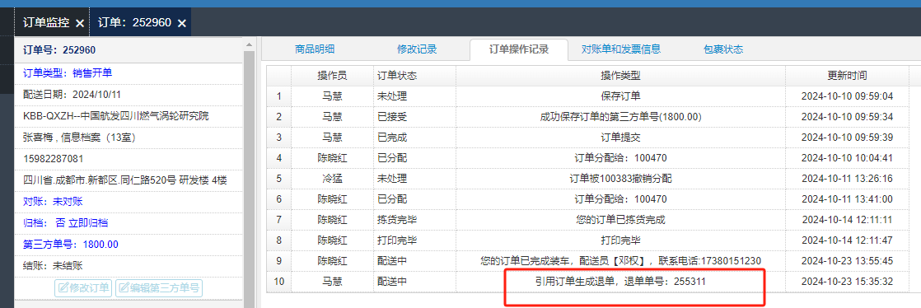Click the 立即归档 link
Viewport: 921px width, 308px height.
pyautogui.click(x=88, y=223)
